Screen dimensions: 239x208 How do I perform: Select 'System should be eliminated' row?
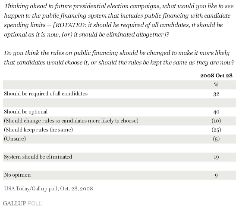tap(119, 157)
